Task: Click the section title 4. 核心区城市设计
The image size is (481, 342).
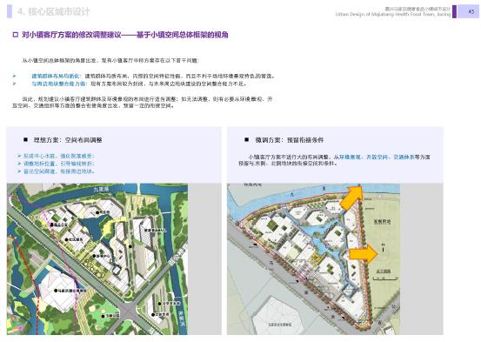Action: [x=54, y=11]
